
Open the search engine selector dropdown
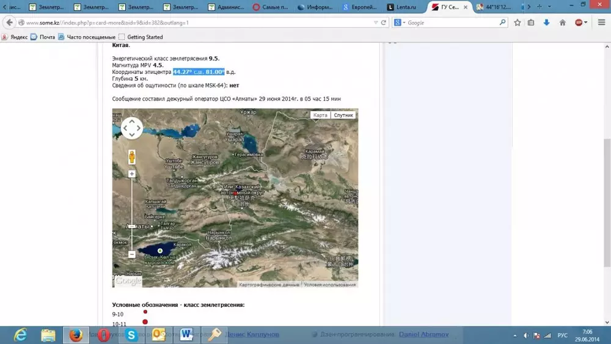pos(399,23)
